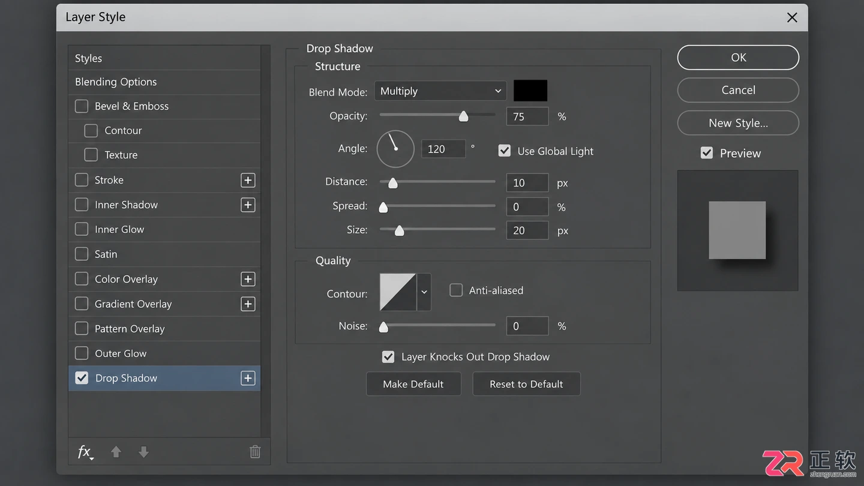Open the black shadow color swatch
Screen dimensions: 864x486
click(x=530, y=91)
